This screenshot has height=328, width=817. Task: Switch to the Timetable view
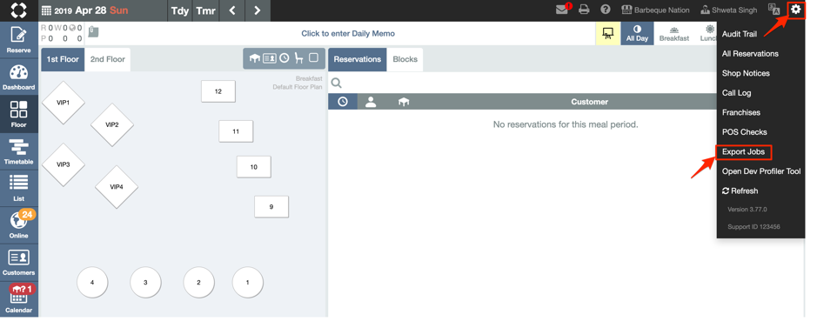point(19,151)
